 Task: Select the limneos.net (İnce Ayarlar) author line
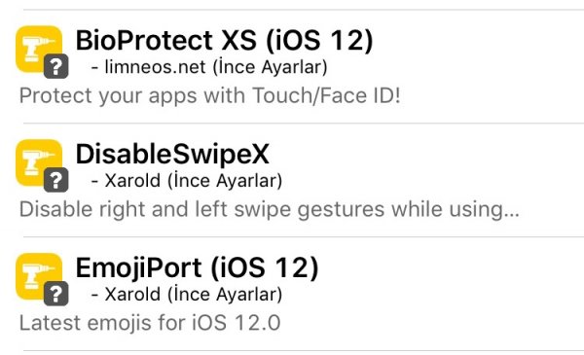point(209,67)
